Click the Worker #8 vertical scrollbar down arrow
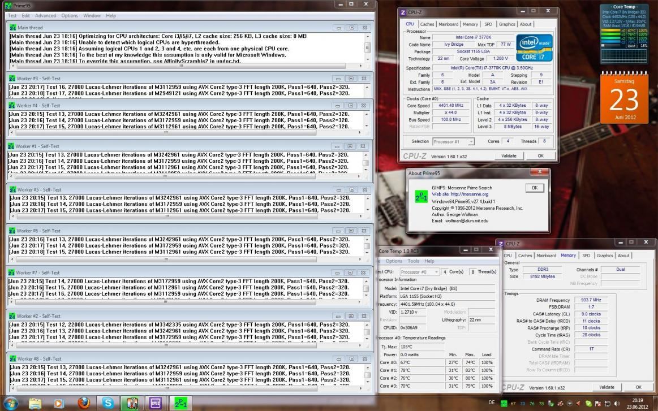The image size is (658, 411). click(367, 383)
